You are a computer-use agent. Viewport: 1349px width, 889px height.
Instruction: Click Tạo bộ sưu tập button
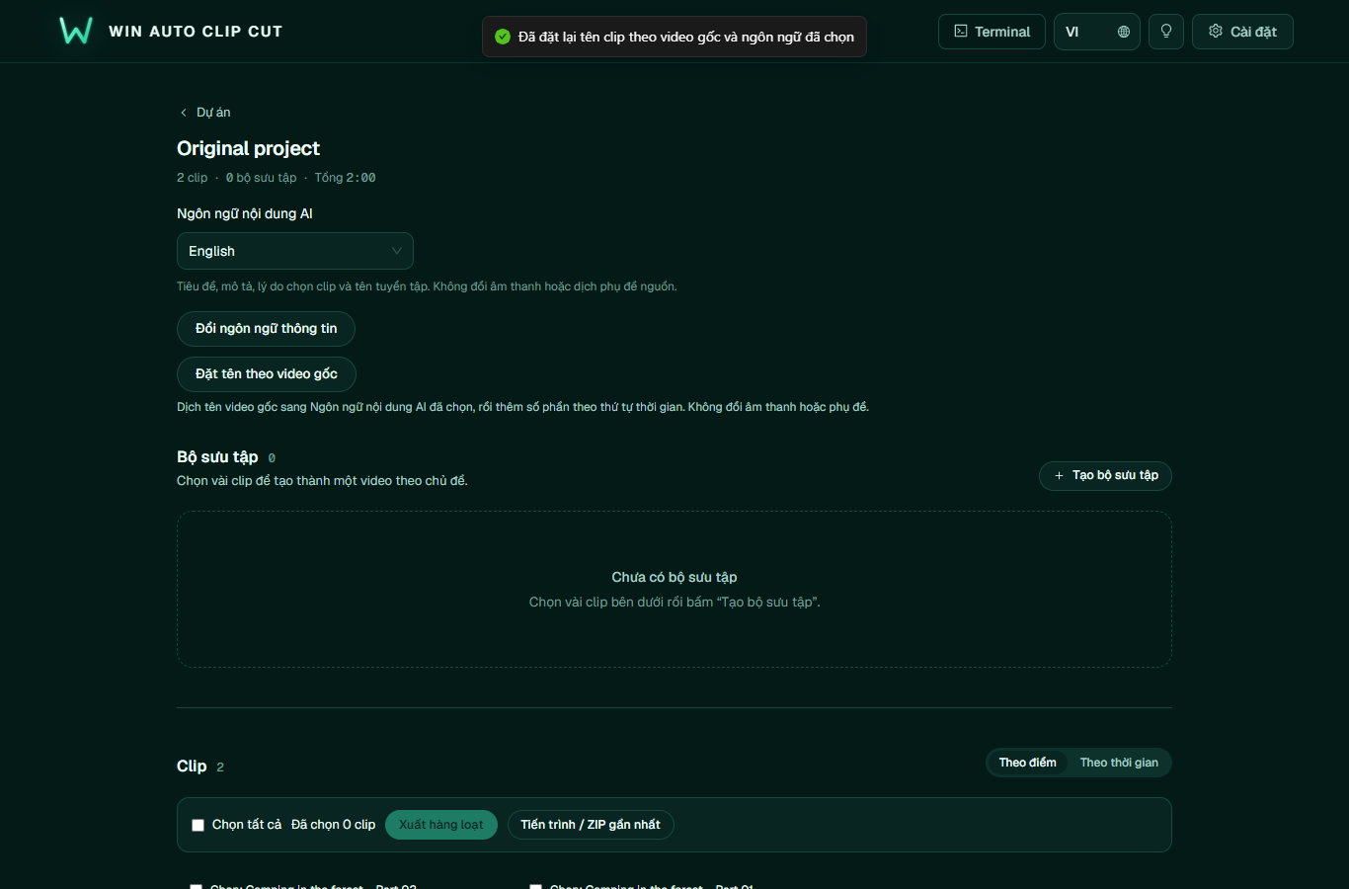(1105, 476)
